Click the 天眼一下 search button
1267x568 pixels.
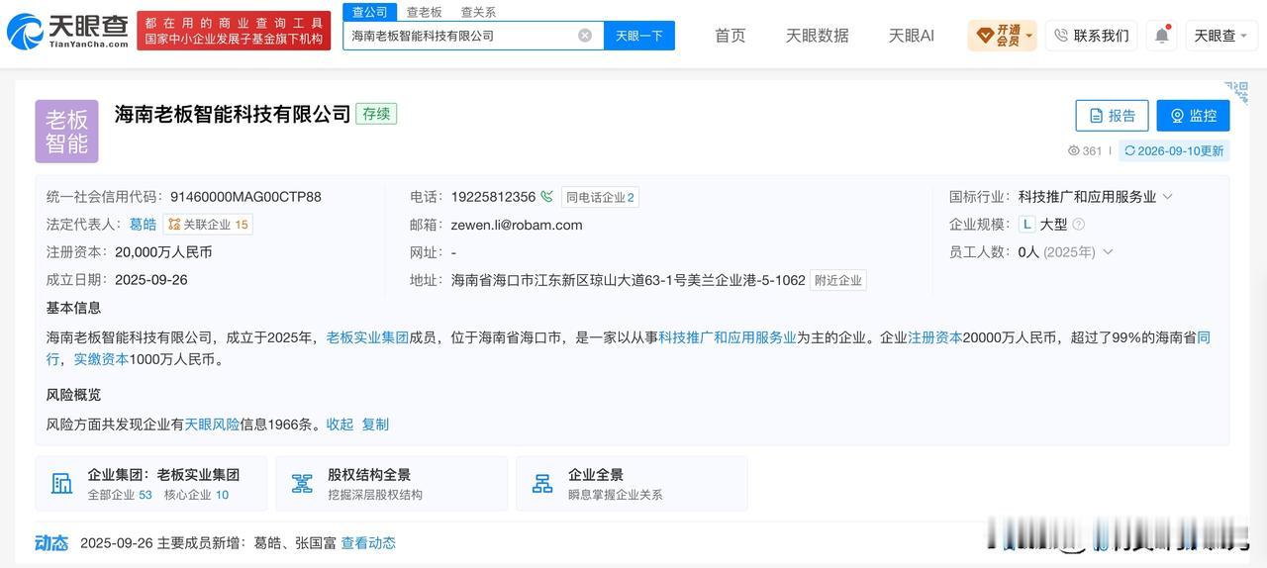[x=639, y=36]
